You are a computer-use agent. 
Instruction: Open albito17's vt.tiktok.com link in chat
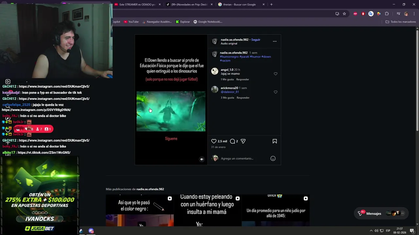click(44, 153)
